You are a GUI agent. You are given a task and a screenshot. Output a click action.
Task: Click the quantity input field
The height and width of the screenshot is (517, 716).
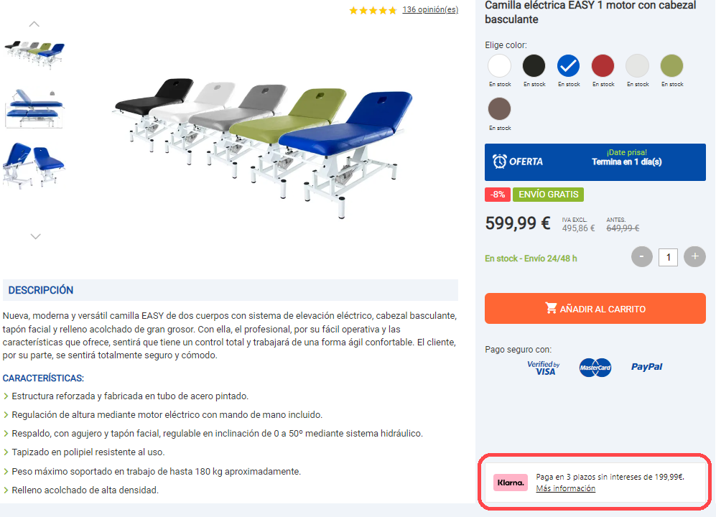(x=668, y=257)
